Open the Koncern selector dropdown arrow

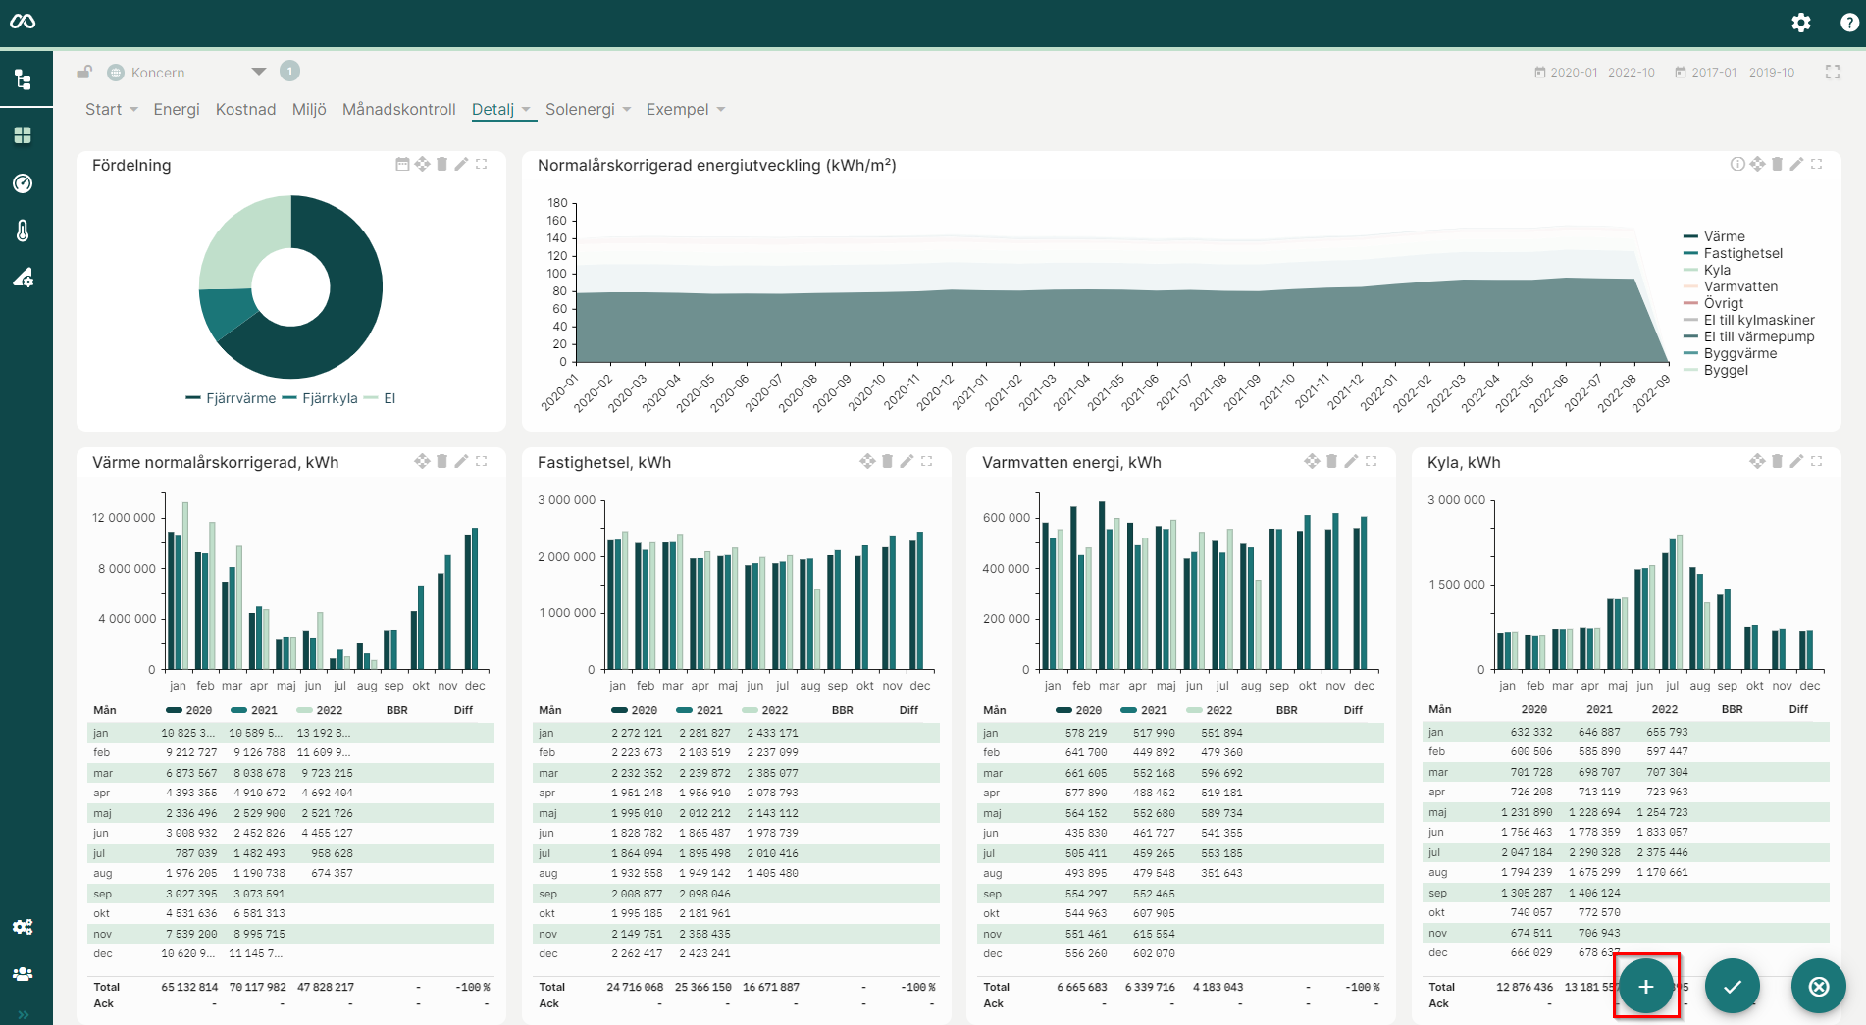point(259,72)
